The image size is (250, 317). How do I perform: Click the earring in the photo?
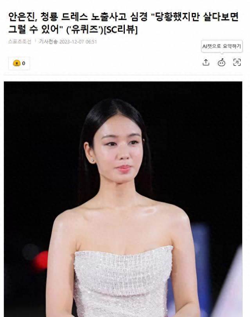pos(93,161)
